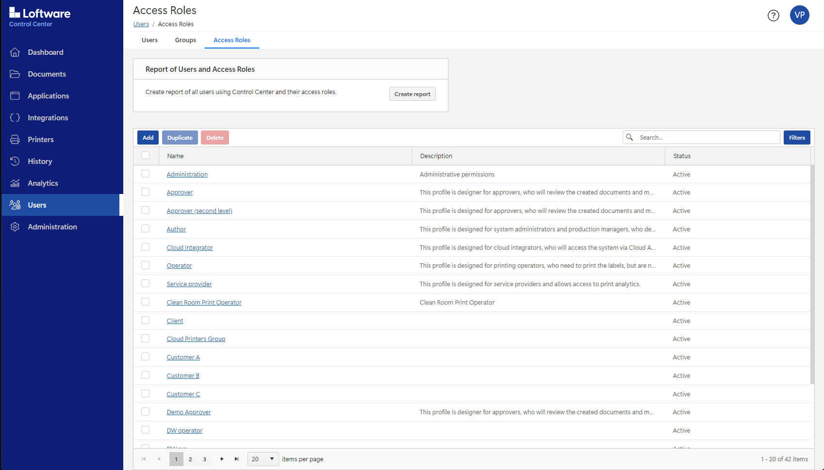The height and width of the screenshot is (470, 824).
Task: Open the VP user profile menu
Action: [x=799, y=15]
